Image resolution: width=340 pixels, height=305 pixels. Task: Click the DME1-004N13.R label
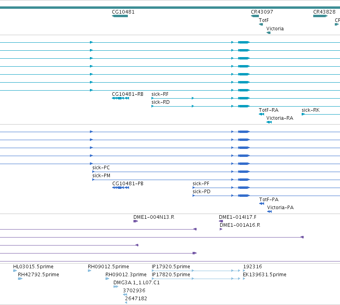point(154,217)
